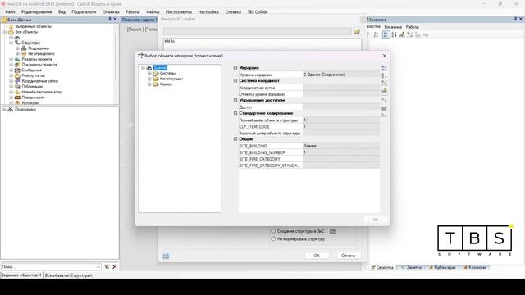Screen dimensions: 525x295
Task: Pin the База Данных panel
Action: (110, 20)
